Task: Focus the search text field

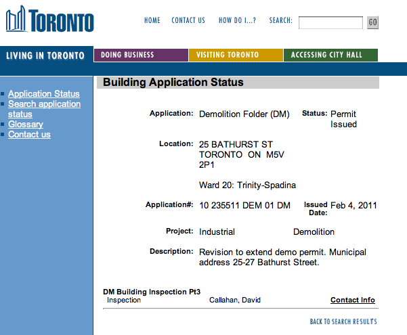Action: click(330, 23)
